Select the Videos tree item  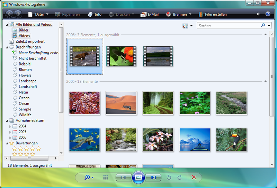[24, 36]
